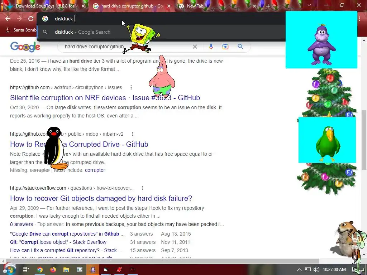Click the forward navigation arrow
The image size is (367, 275).
tap(19, 19)
